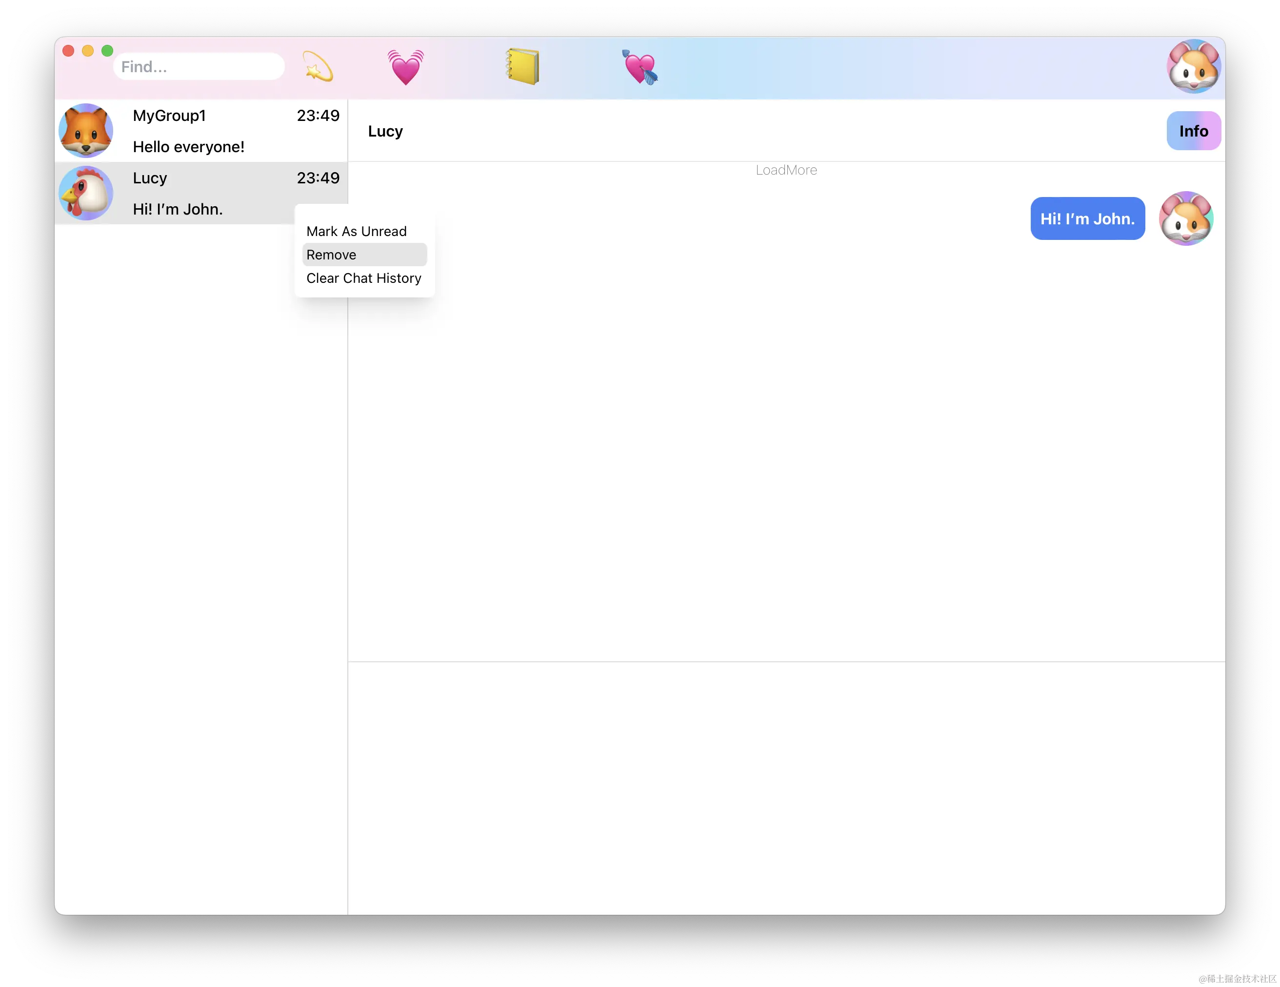
Task: Click the yellow minimize window button
Action: coord(88,51)
